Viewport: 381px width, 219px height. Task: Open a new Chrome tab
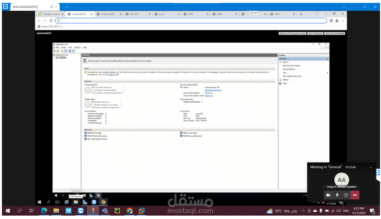(x=301, y=14)
